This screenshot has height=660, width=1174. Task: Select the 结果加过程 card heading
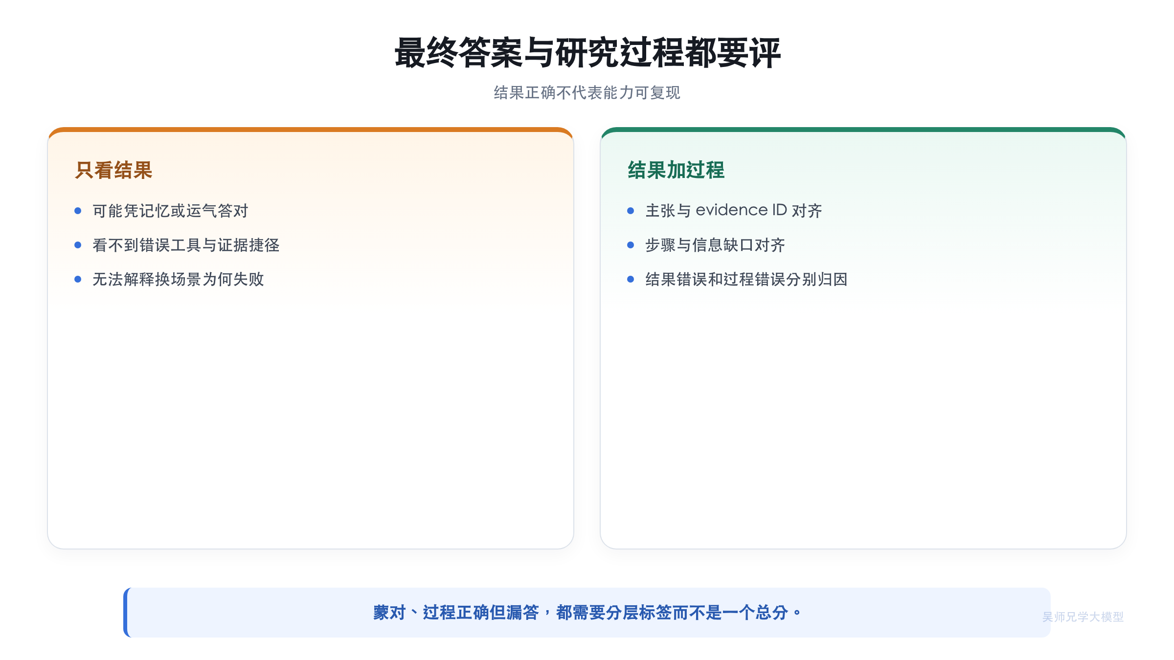(676, 170)
